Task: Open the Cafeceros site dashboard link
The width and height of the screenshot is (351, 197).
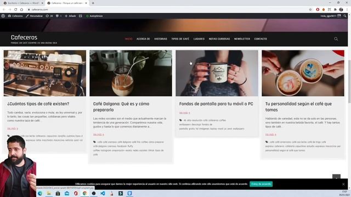Action: 15,16
